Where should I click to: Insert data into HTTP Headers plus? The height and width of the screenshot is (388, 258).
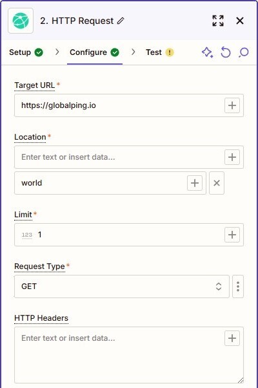(x=232, y=338)
